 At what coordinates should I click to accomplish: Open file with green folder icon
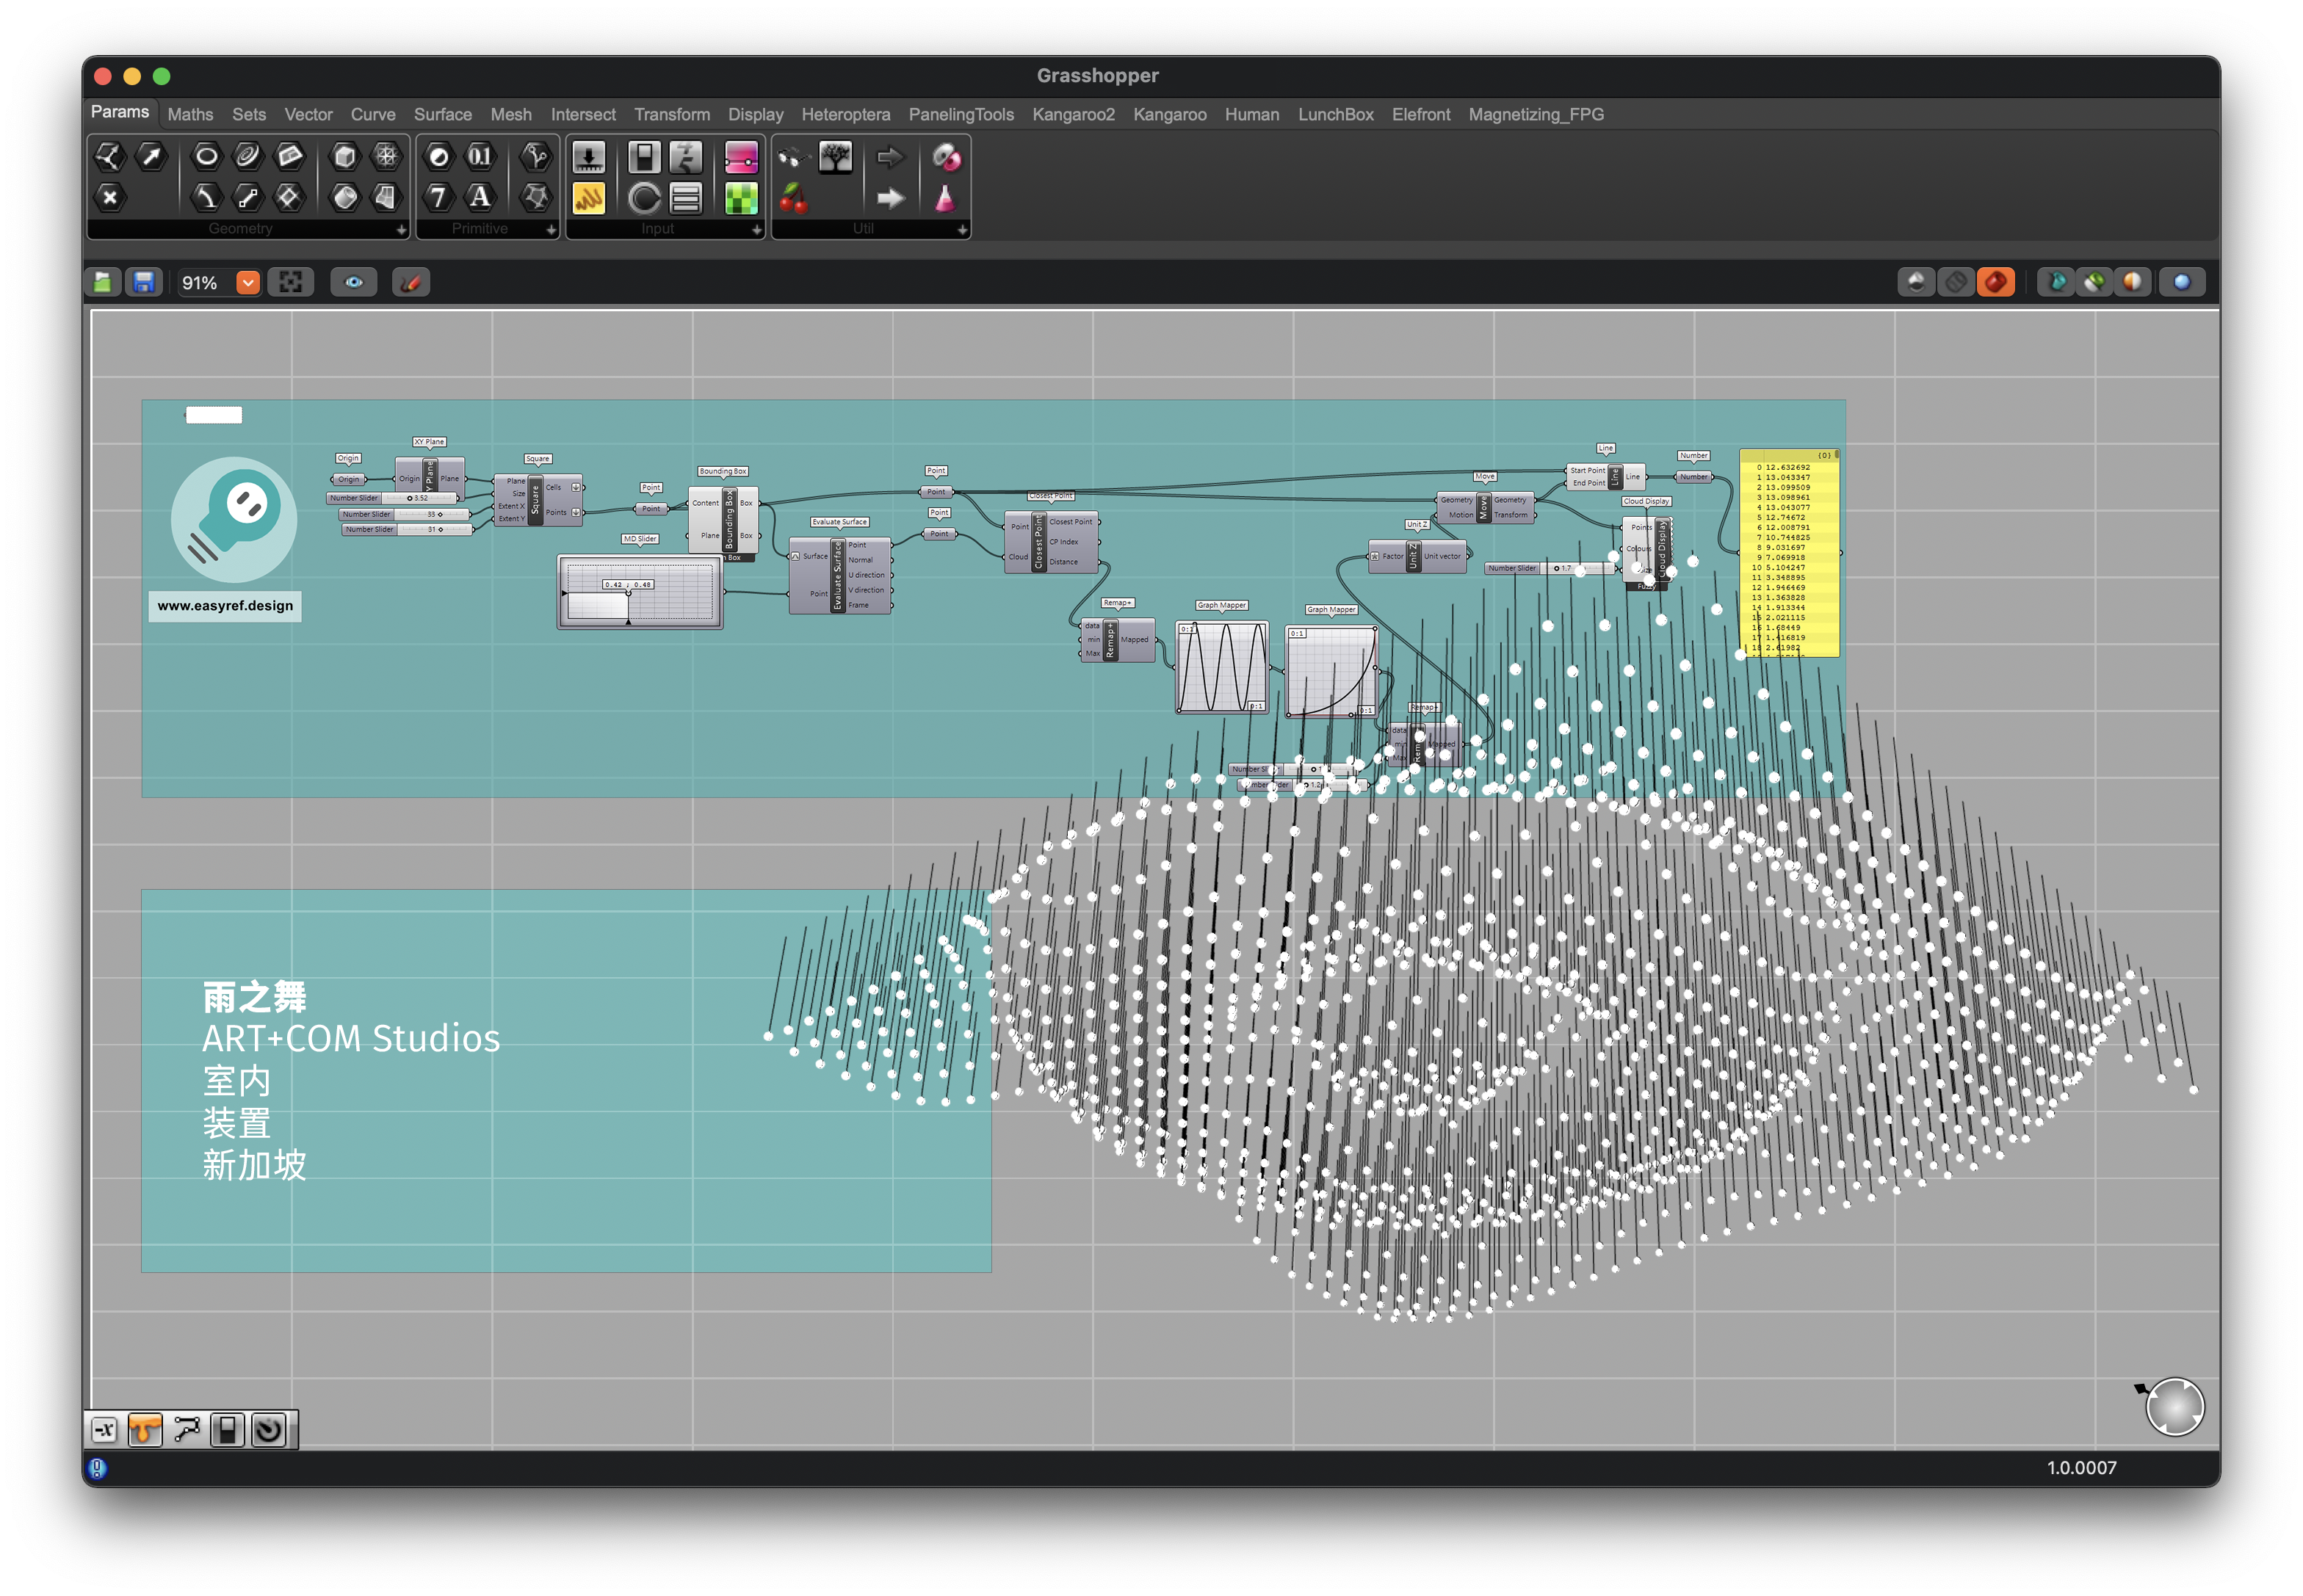click(103, 283)
